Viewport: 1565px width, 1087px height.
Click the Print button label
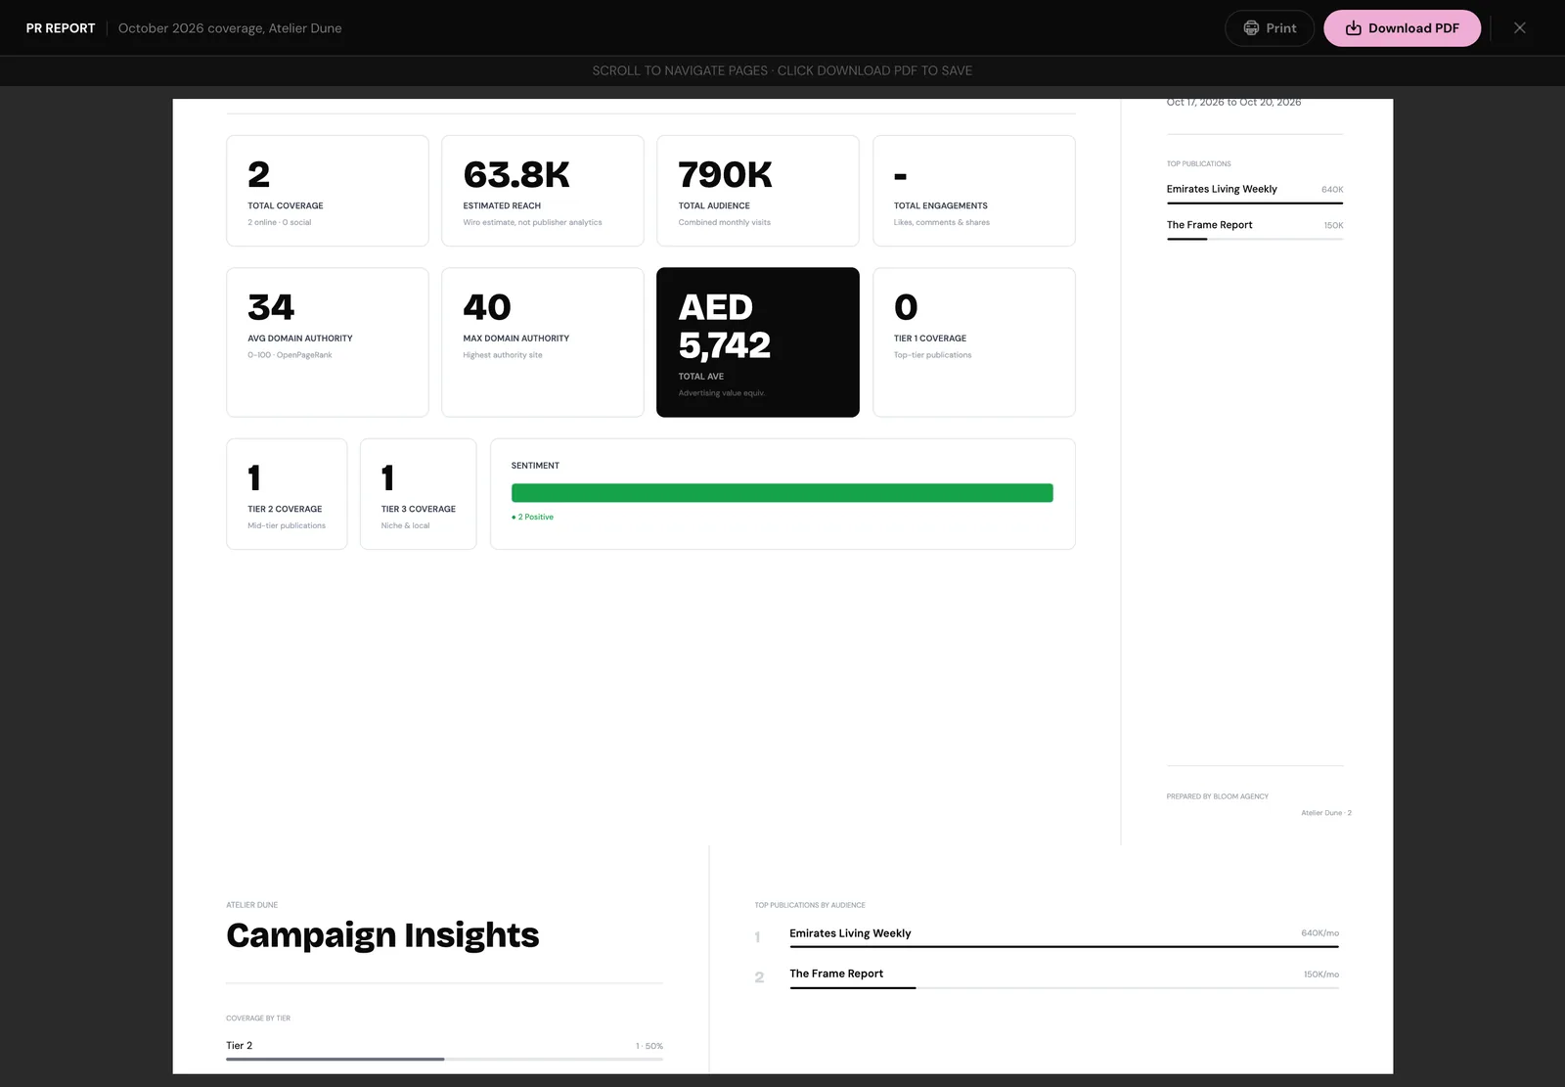(1281, 28)
